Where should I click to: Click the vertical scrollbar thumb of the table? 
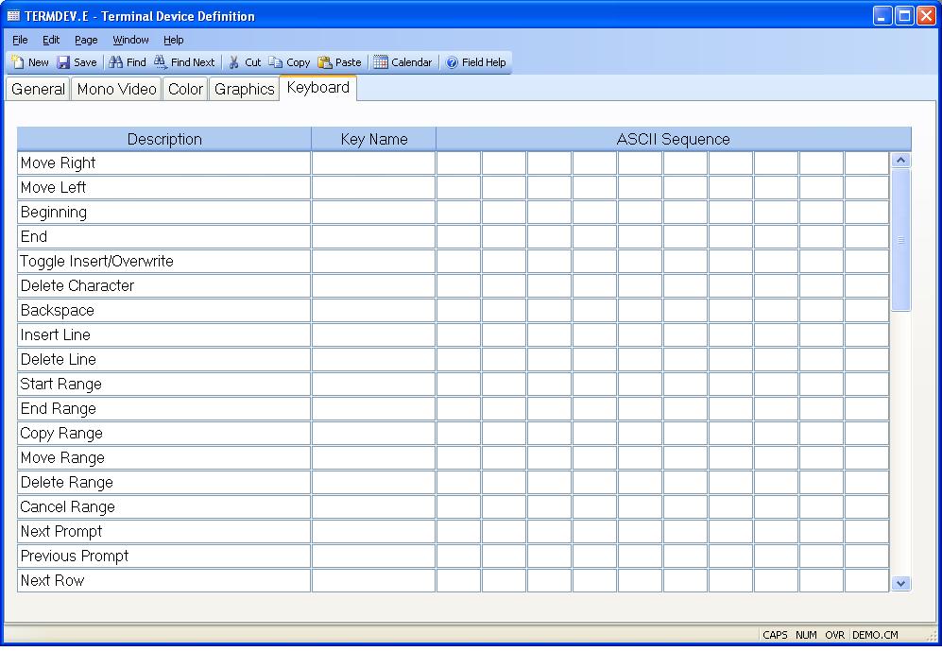pos(900,240)
